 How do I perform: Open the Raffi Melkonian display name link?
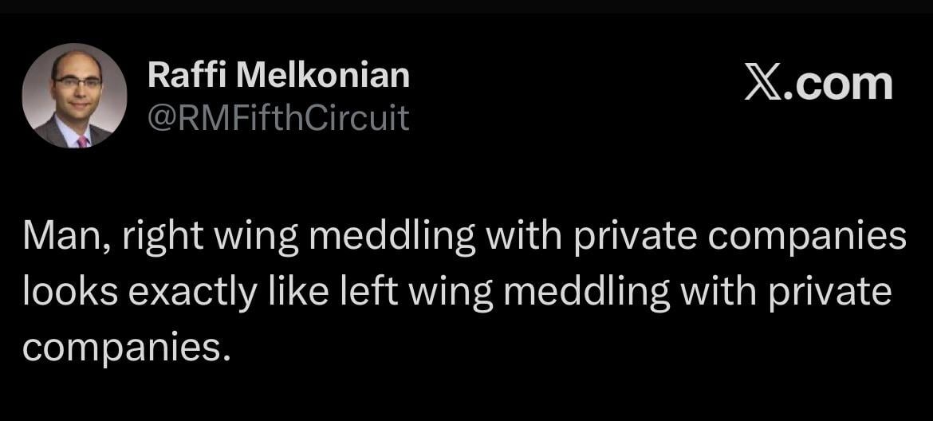click(x=278, y=76)
